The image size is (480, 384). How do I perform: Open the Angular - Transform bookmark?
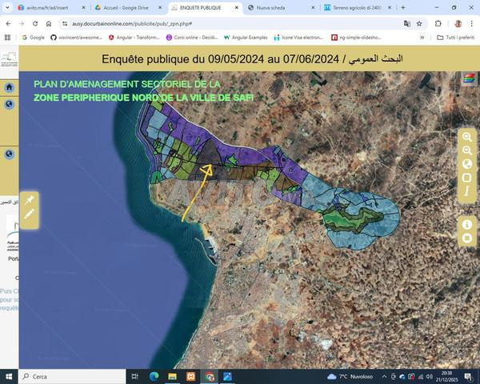[134, 38]
